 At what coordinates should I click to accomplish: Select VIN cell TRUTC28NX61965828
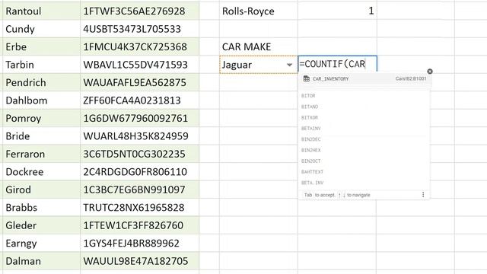(x=140, y=208)
